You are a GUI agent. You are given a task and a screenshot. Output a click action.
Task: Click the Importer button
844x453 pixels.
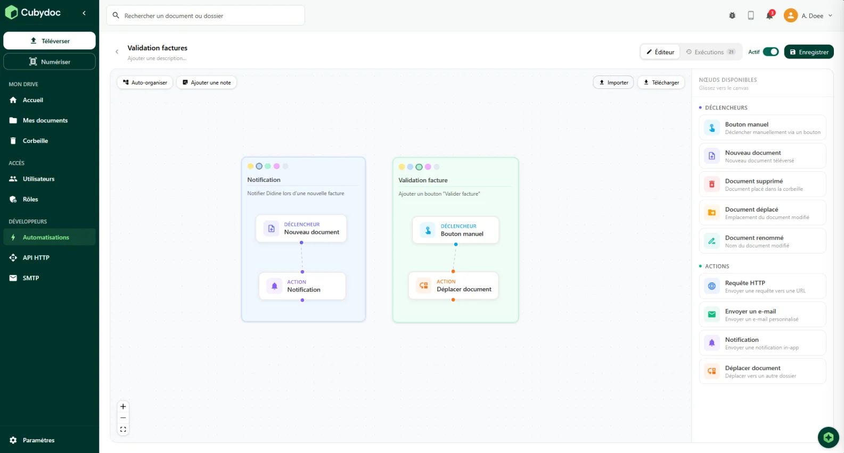(x=613, y=82)
